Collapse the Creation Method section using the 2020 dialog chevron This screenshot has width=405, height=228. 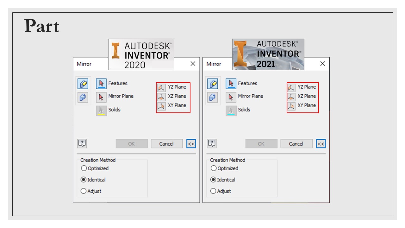[x=191, y=143]
